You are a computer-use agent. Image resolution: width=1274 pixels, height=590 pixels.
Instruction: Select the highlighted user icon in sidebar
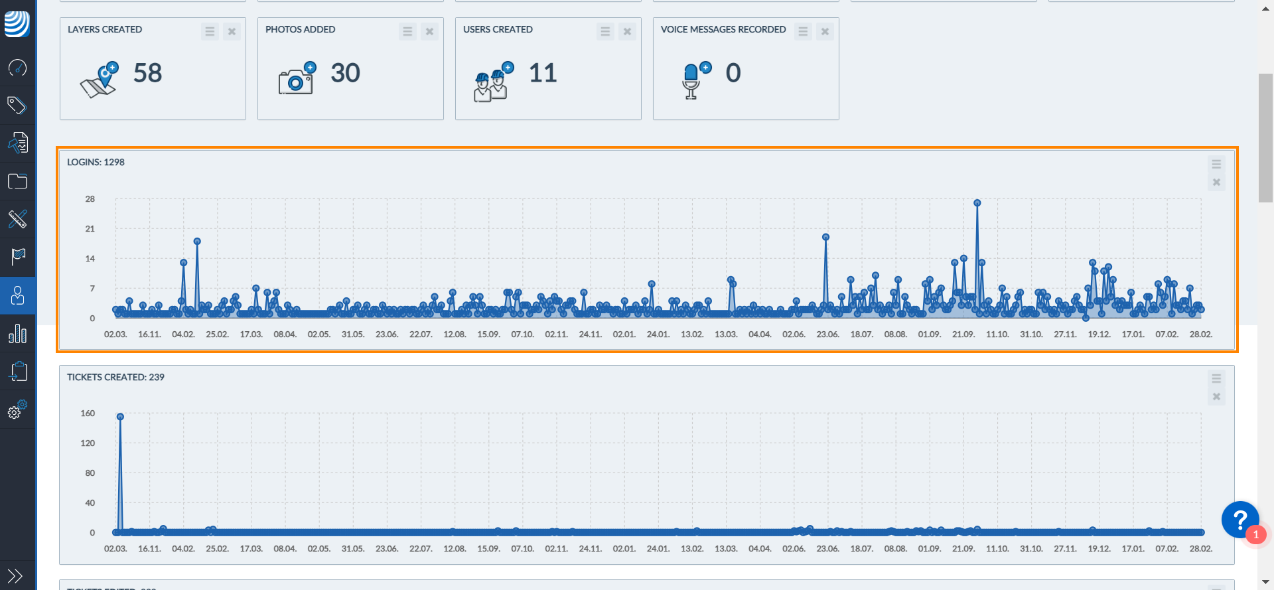17,295
